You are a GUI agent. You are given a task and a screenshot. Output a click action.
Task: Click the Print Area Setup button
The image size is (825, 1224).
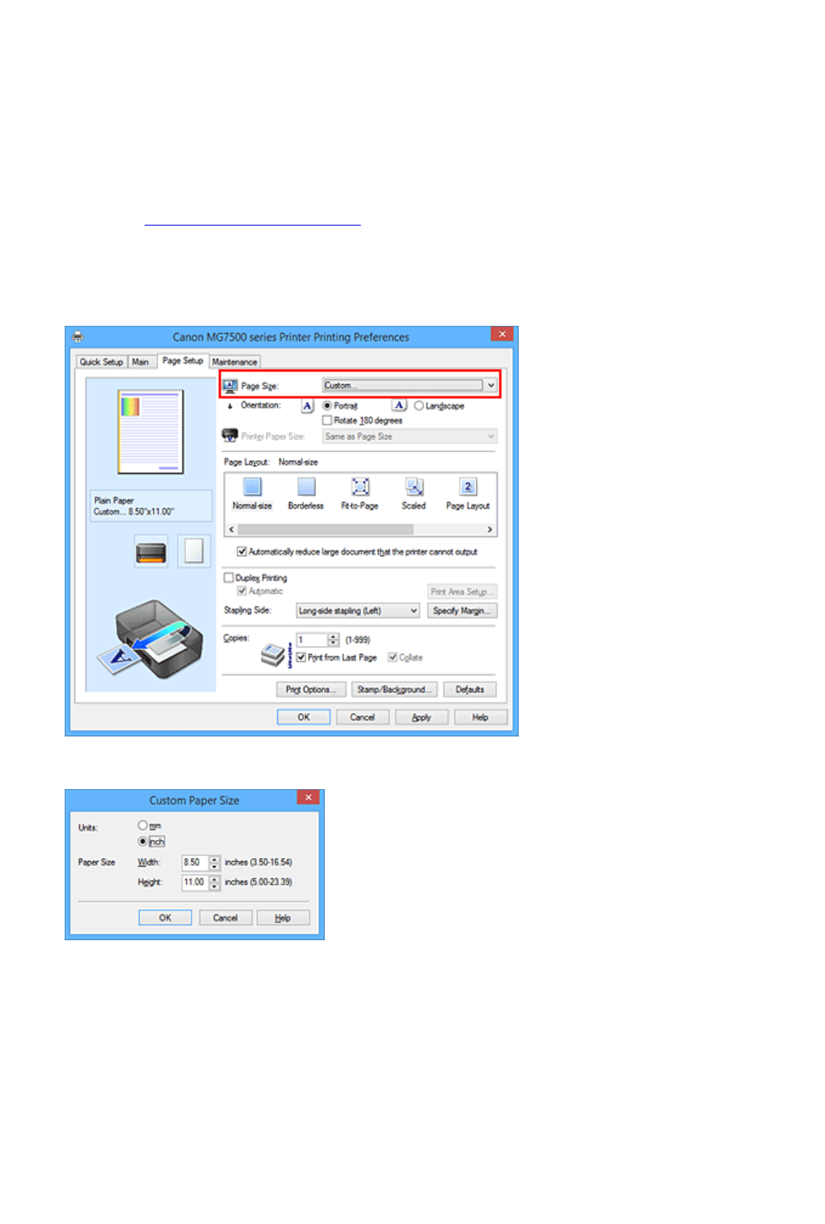point(462,592)
